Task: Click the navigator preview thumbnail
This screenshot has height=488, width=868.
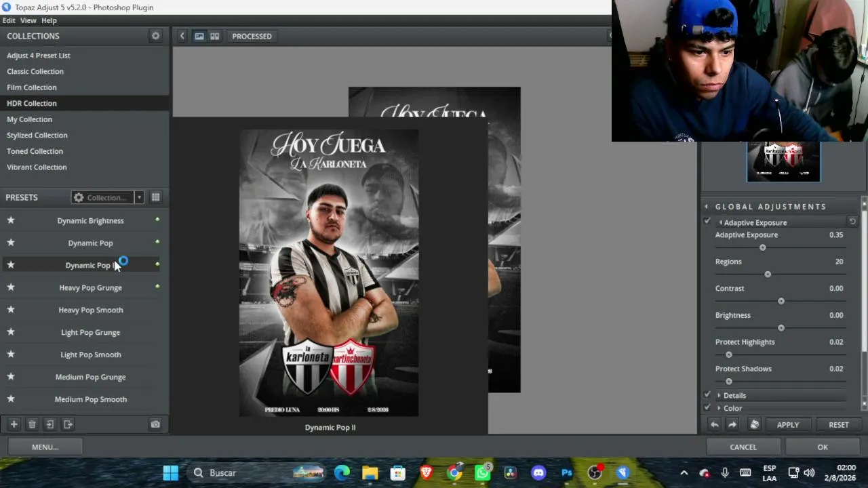Action: [x=783, y=162]
